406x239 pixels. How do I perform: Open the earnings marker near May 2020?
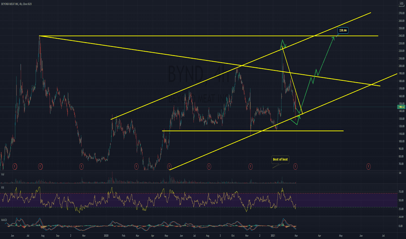click(x=169, y=167)
